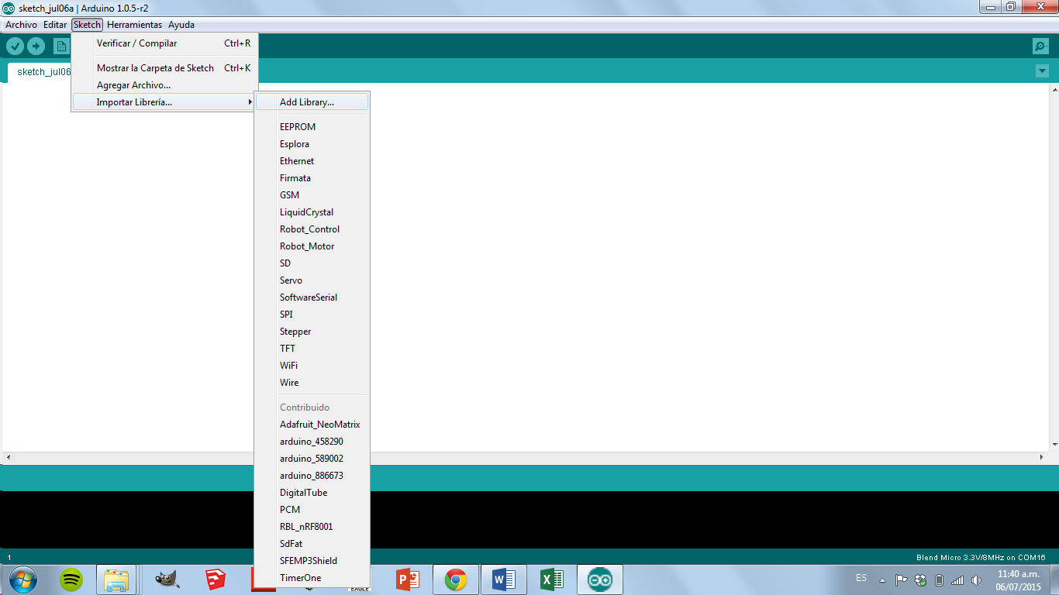Click the network signal tray icon
This screenshot has width=1059, height=595.
957,580
